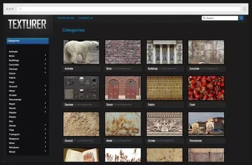Open Sky in the sidebar menu
Screen dimensions: 252x165
[x=11, y=121]
